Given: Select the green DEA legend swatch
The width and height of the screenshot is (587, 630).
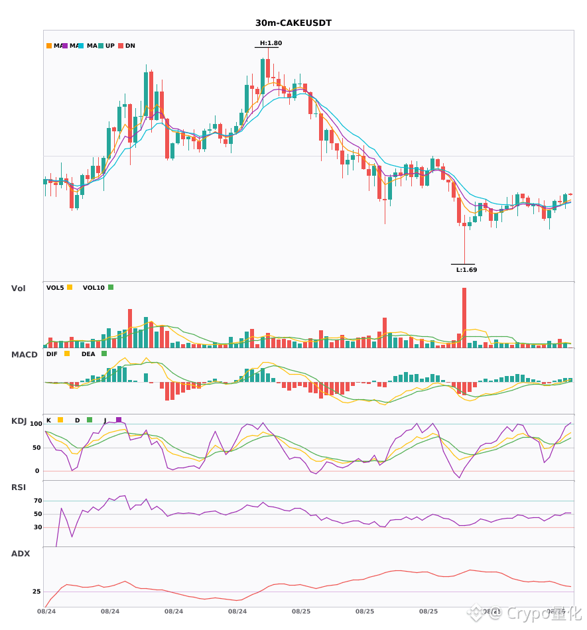Looking at the screenshot, I should [x=104, y=353].
